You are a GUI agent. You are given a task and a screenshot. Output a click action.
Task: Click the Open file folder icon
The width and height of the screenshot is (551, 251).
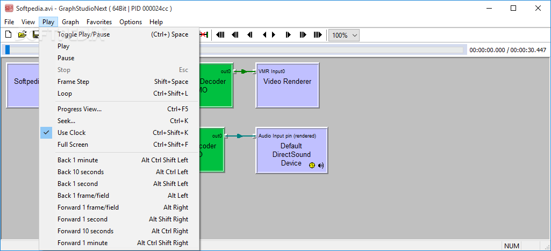tap(22, 34)
